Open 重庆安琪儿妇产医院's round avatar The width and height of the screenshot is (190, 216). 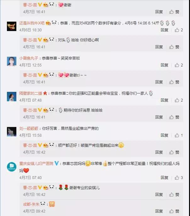coord(12,167)
